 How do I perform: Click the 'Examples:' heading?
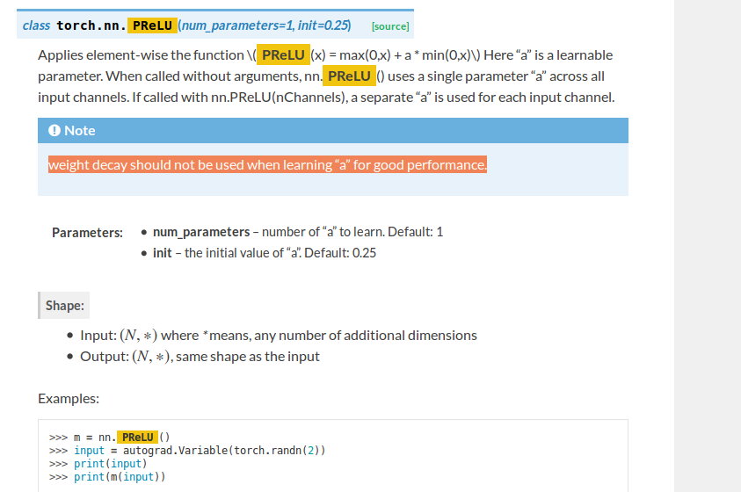coord(69,399)
